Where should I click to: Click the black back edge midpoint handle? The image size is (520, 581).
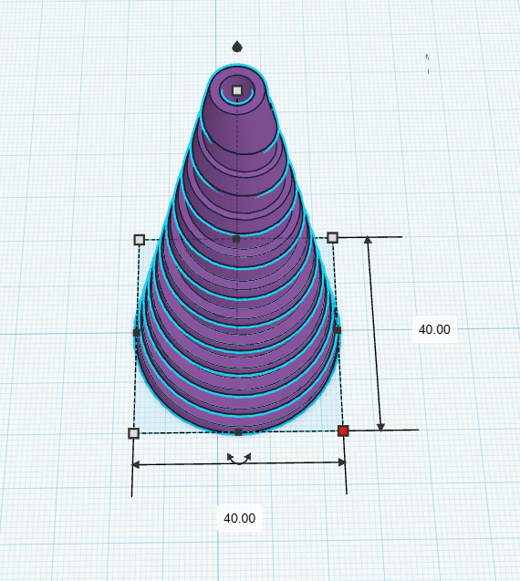235,239
